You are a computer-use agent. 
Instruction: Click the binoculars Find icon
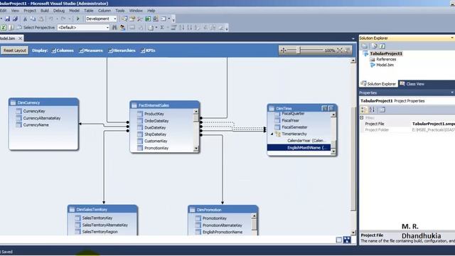point(114,28)
